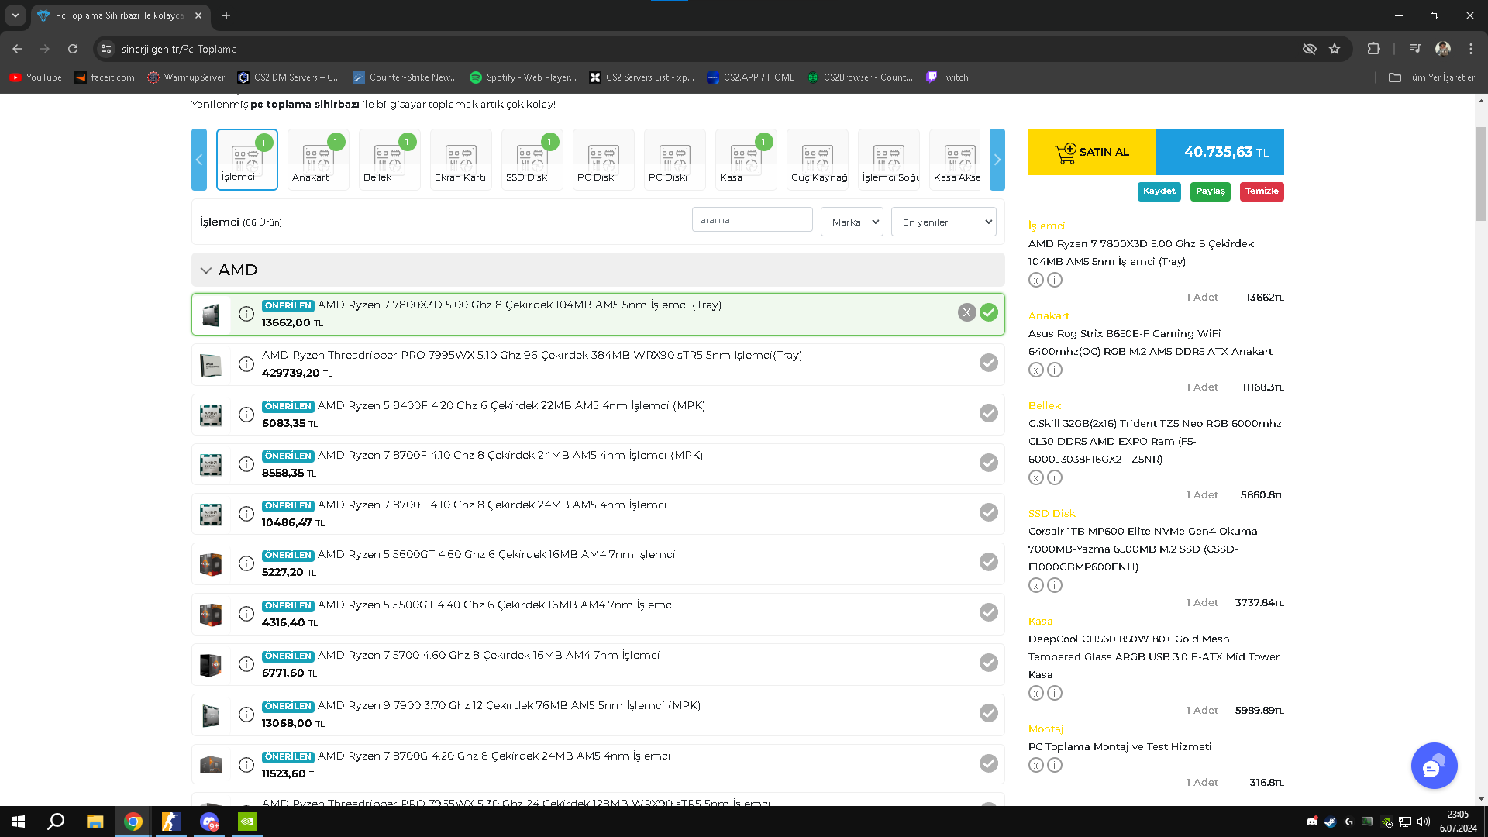Open Twitch bookmark
This screenshot has height=837, width=1488.
pyautogui.click(x=947, y=77)
